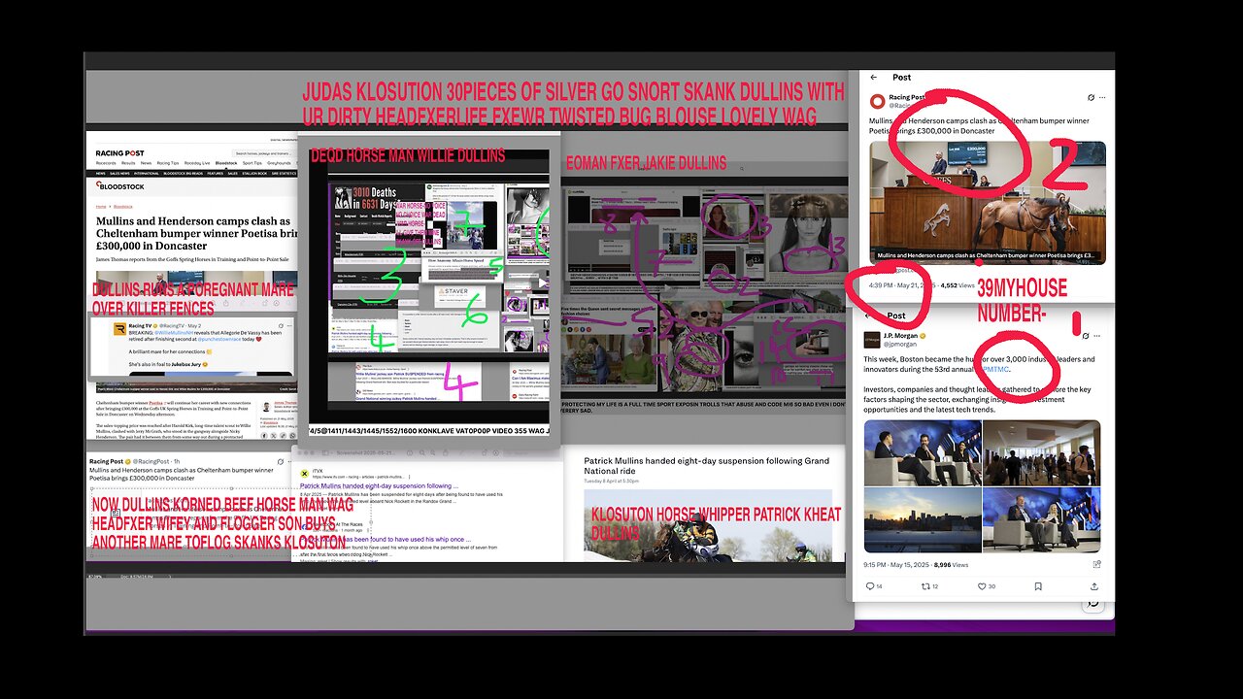Click the 8,996 Views count

[952, 564]
